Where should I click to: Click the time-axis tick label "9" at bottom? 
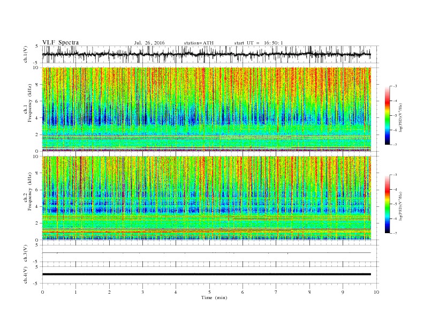(x=343, y=292)
